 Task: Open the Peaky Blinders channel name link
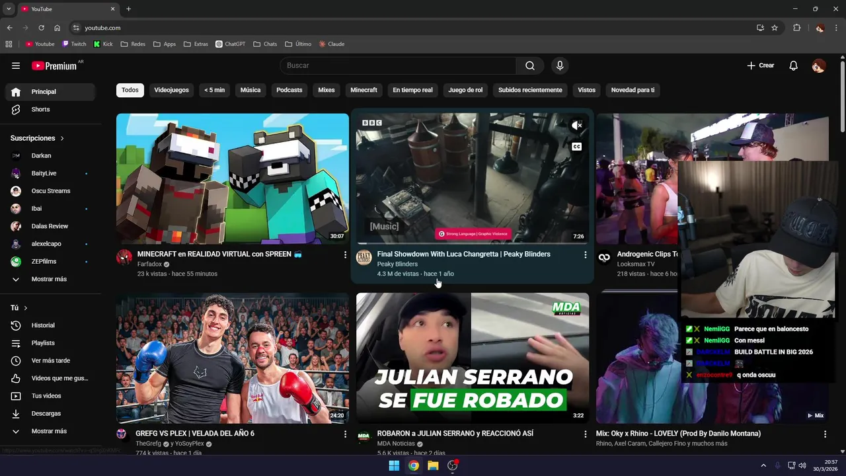(397, 264)
